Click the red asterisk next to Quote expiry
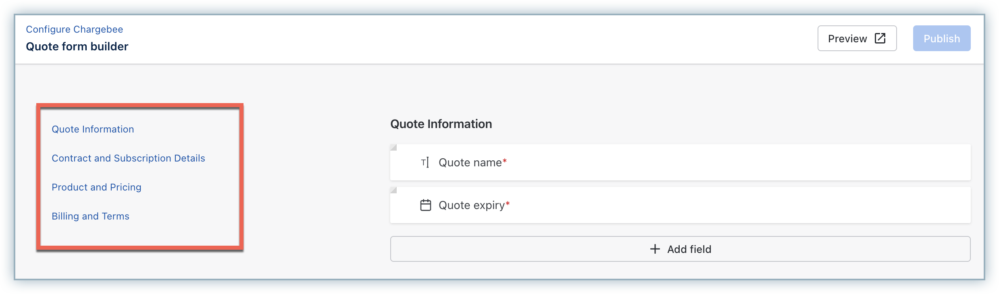The height and width of the screenshot is (294, 999). (x=508, y=204)
